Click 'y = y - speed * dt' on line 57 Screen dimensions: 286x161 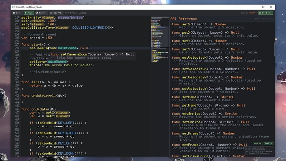(x=56, y=147)
